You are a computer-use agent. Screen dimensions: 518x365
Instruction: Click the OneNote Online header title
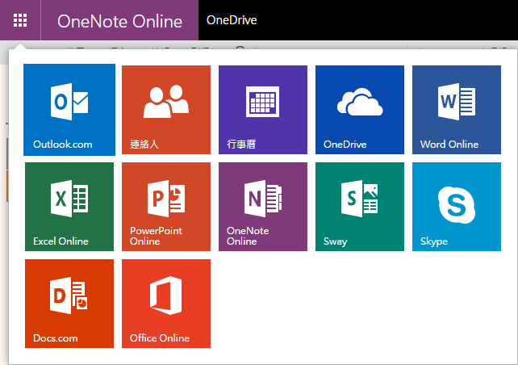point(119,21)
